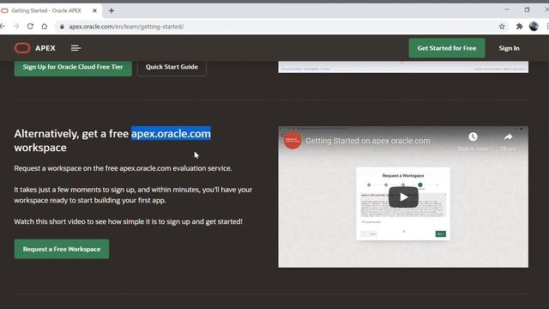
Task: Minimize the browser window
Action: 507,9
